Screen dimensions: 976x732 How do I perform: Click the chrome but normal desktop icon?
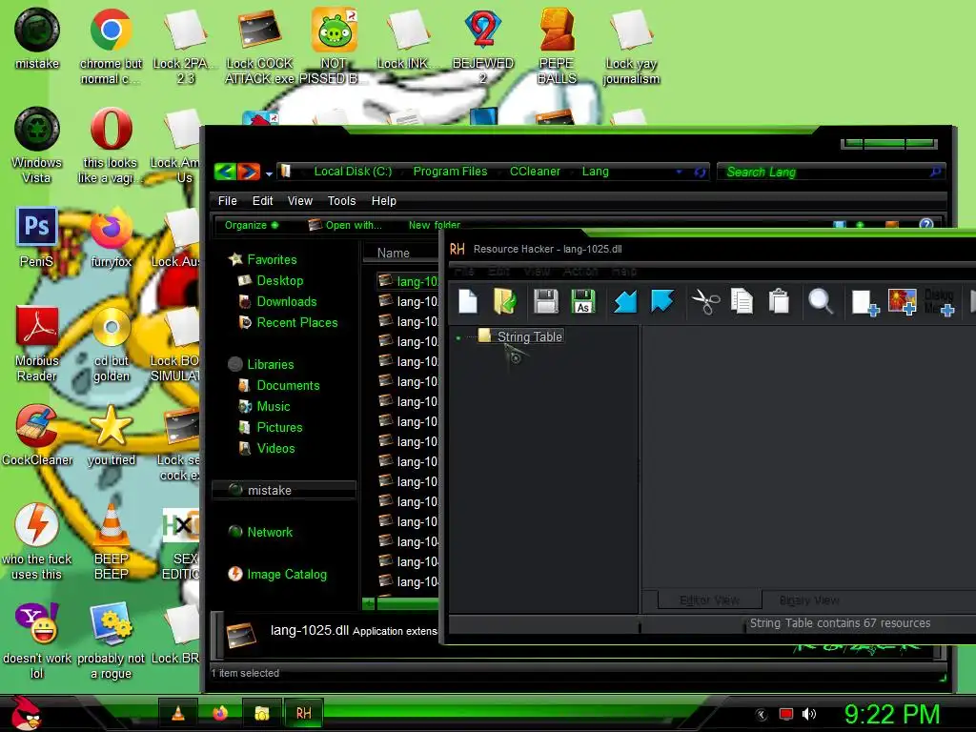click(x=111, y=48)
